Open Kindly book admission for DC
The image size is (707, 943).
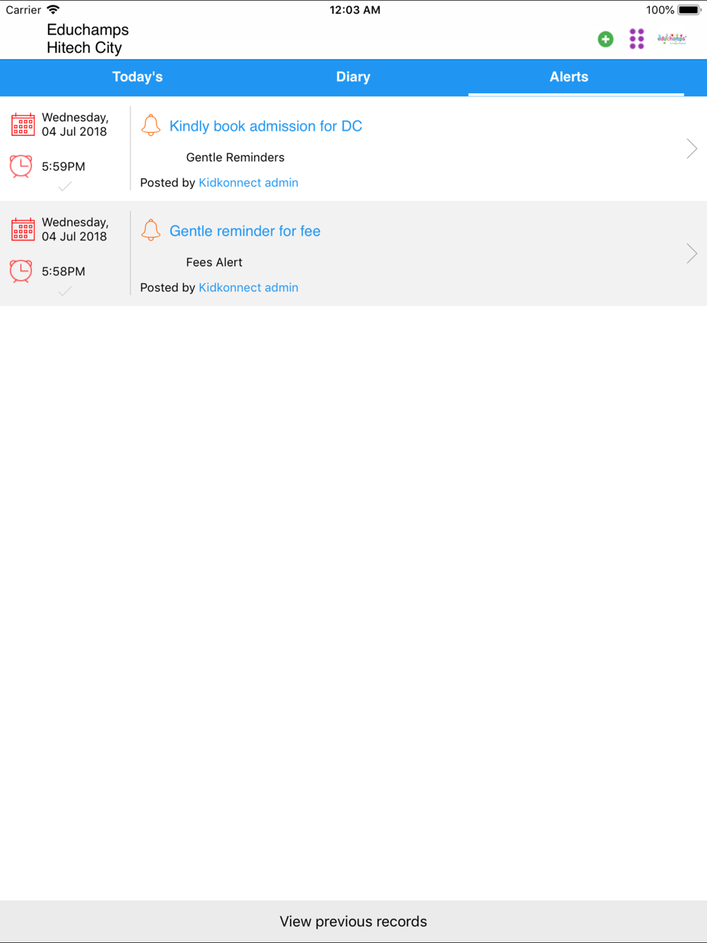[266, 126]
